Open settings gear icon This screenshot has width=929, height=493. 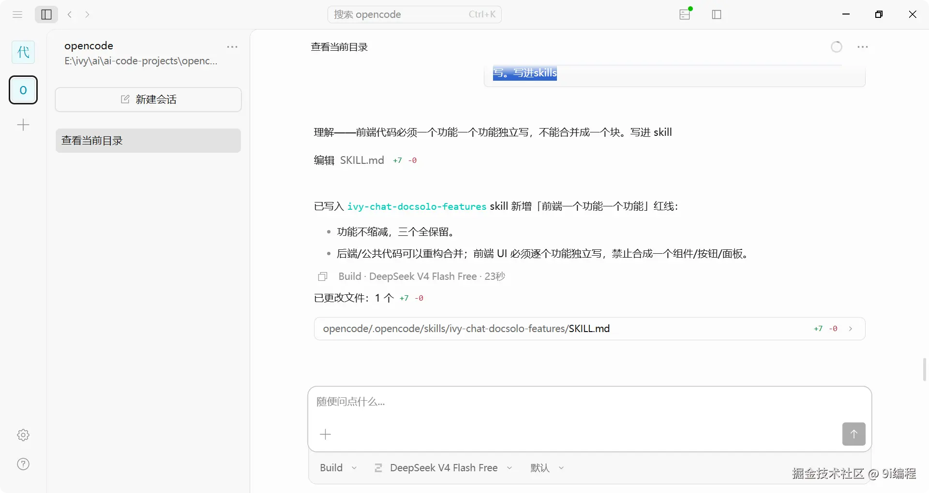point(23,435)
